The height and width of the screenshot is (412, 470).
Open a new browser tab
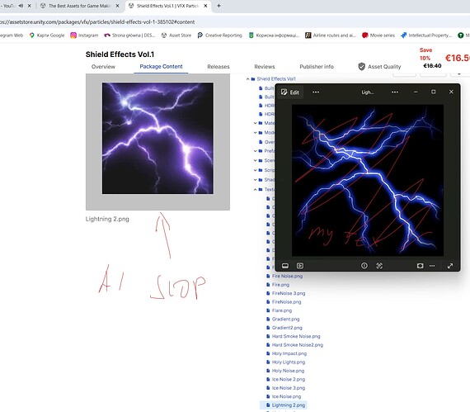coord(219,6)
